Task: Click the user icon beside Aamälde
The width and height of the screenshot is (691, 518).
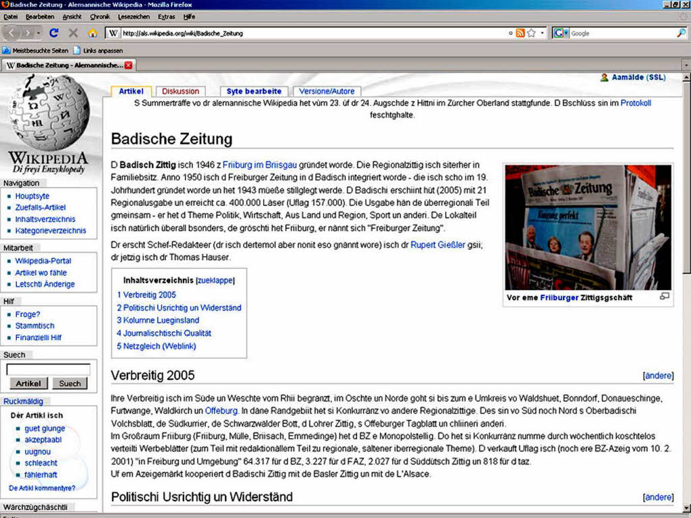Action: pos(604,78)
